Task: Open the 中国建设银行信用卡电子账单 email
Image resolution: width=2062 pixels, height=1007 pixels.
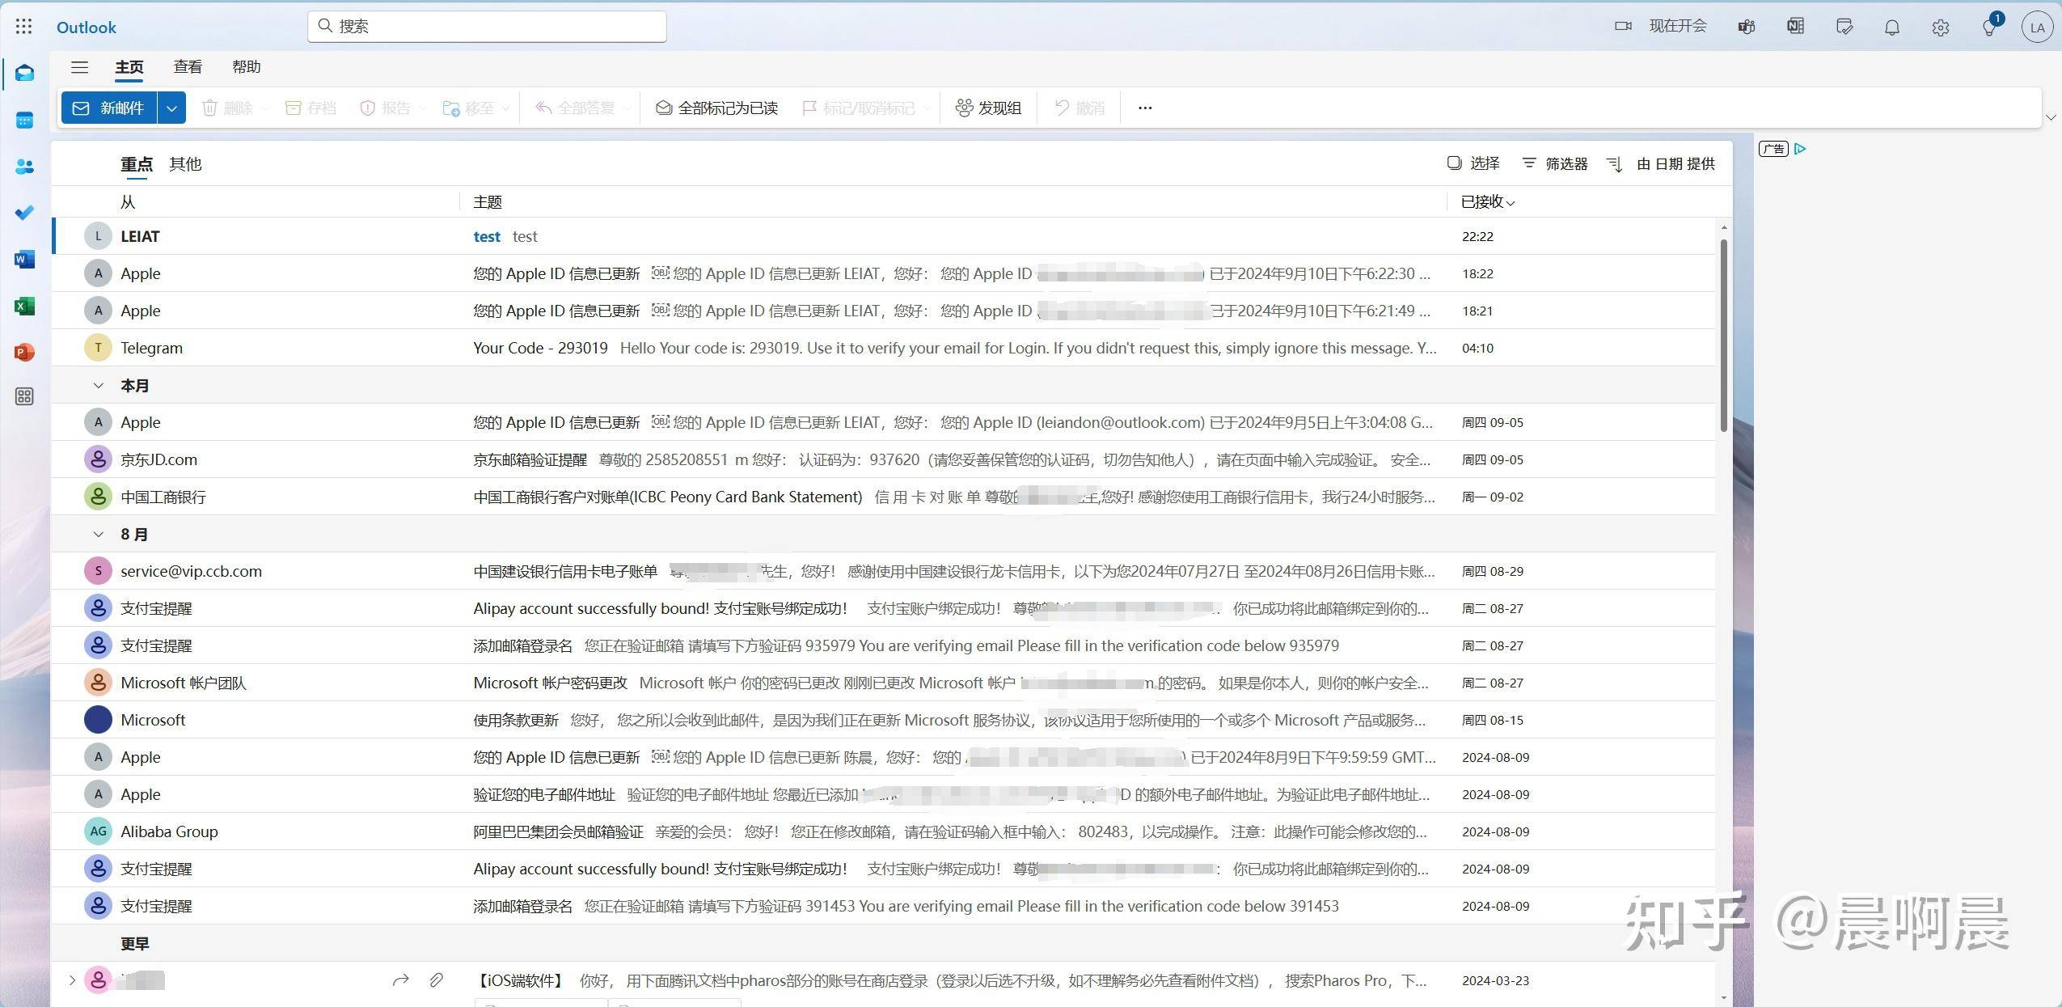Action: [x=883, y=571]
